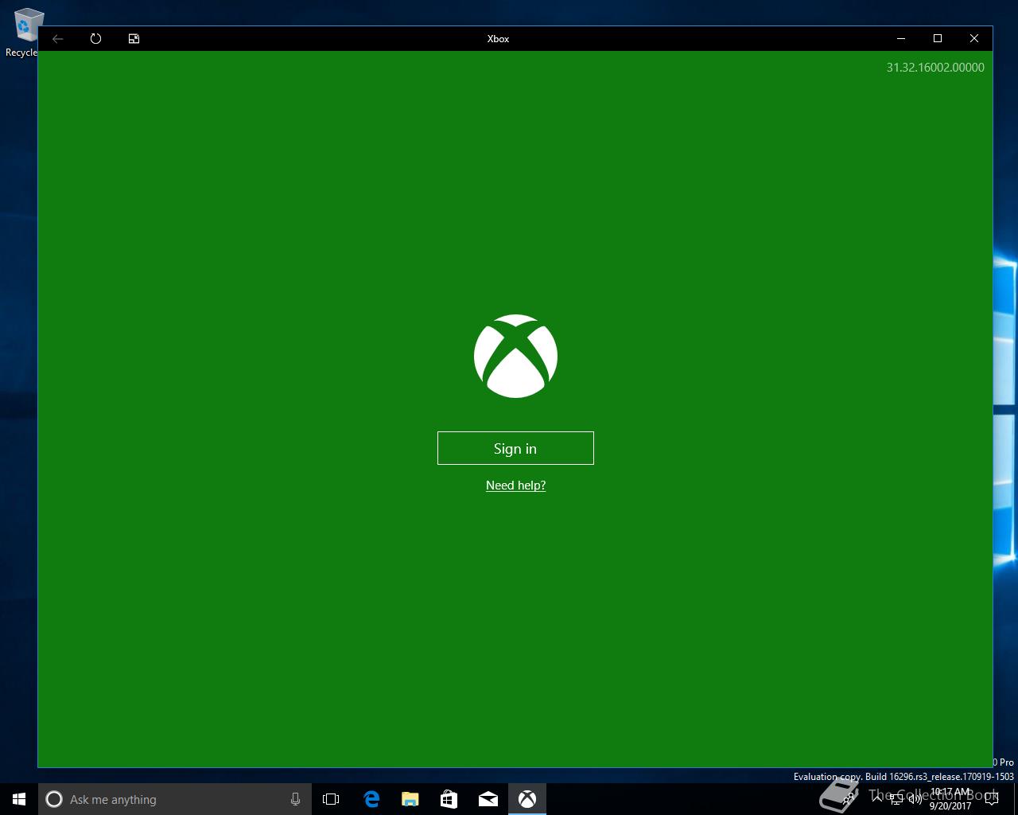1018x815 pixels.
Task: Click the back arrow in Xbox title bar
Action: 58,38
